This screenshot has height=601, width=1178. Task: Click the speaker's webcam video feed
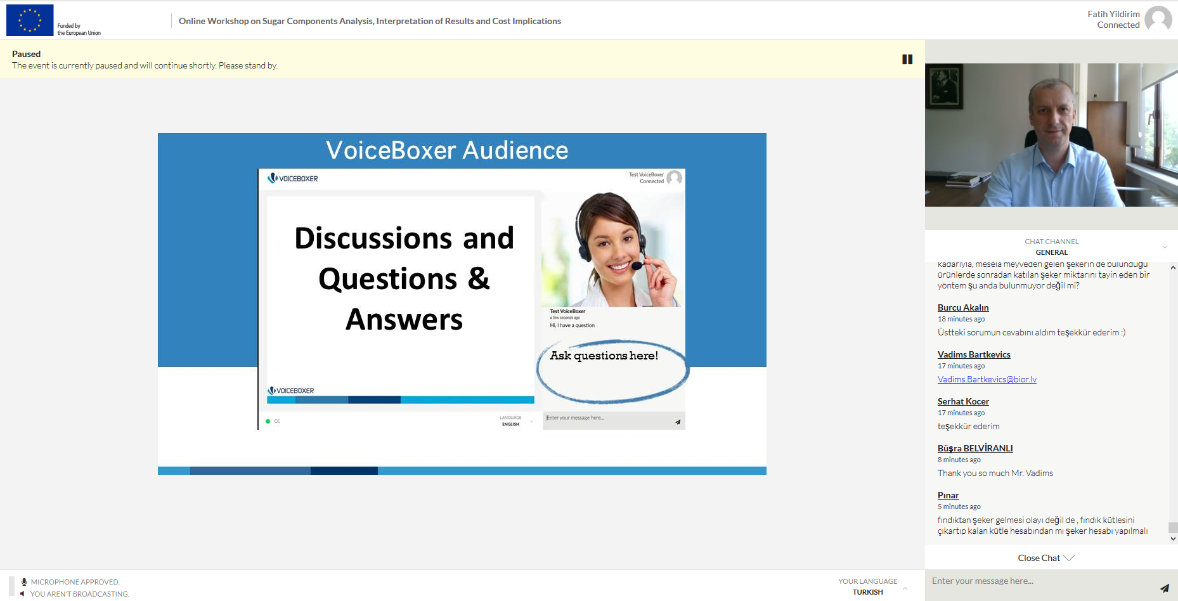[1051, 134]
